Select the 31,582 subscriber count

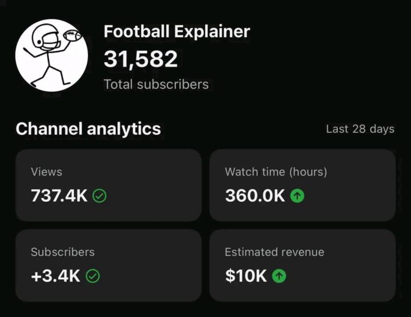140,59
